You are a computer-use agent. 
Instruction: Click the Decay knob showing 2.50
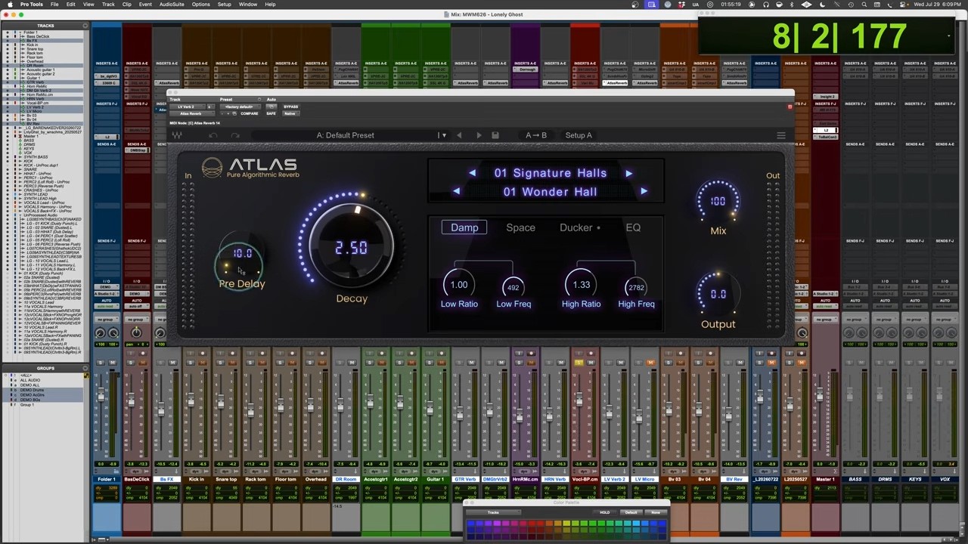[x=352, y=246]
